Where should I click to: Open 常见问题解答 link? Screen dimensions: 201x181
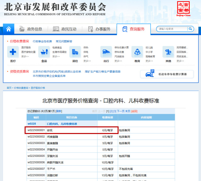pos(64,41)
